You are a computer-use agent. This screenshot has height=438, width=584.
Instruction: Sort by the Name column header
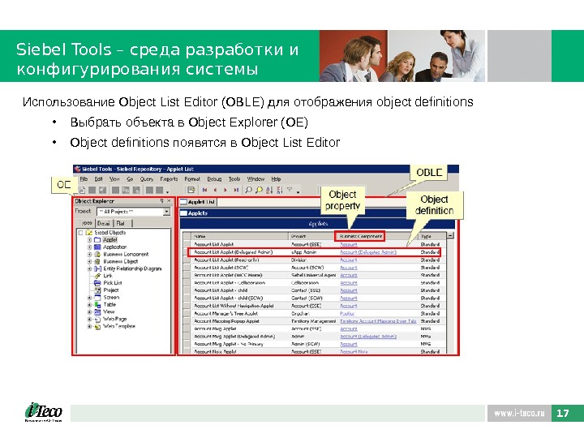240,236
